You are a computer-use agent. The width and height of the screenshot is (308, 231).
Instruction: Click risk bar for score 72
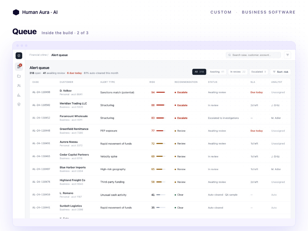(x=161, y=144)
